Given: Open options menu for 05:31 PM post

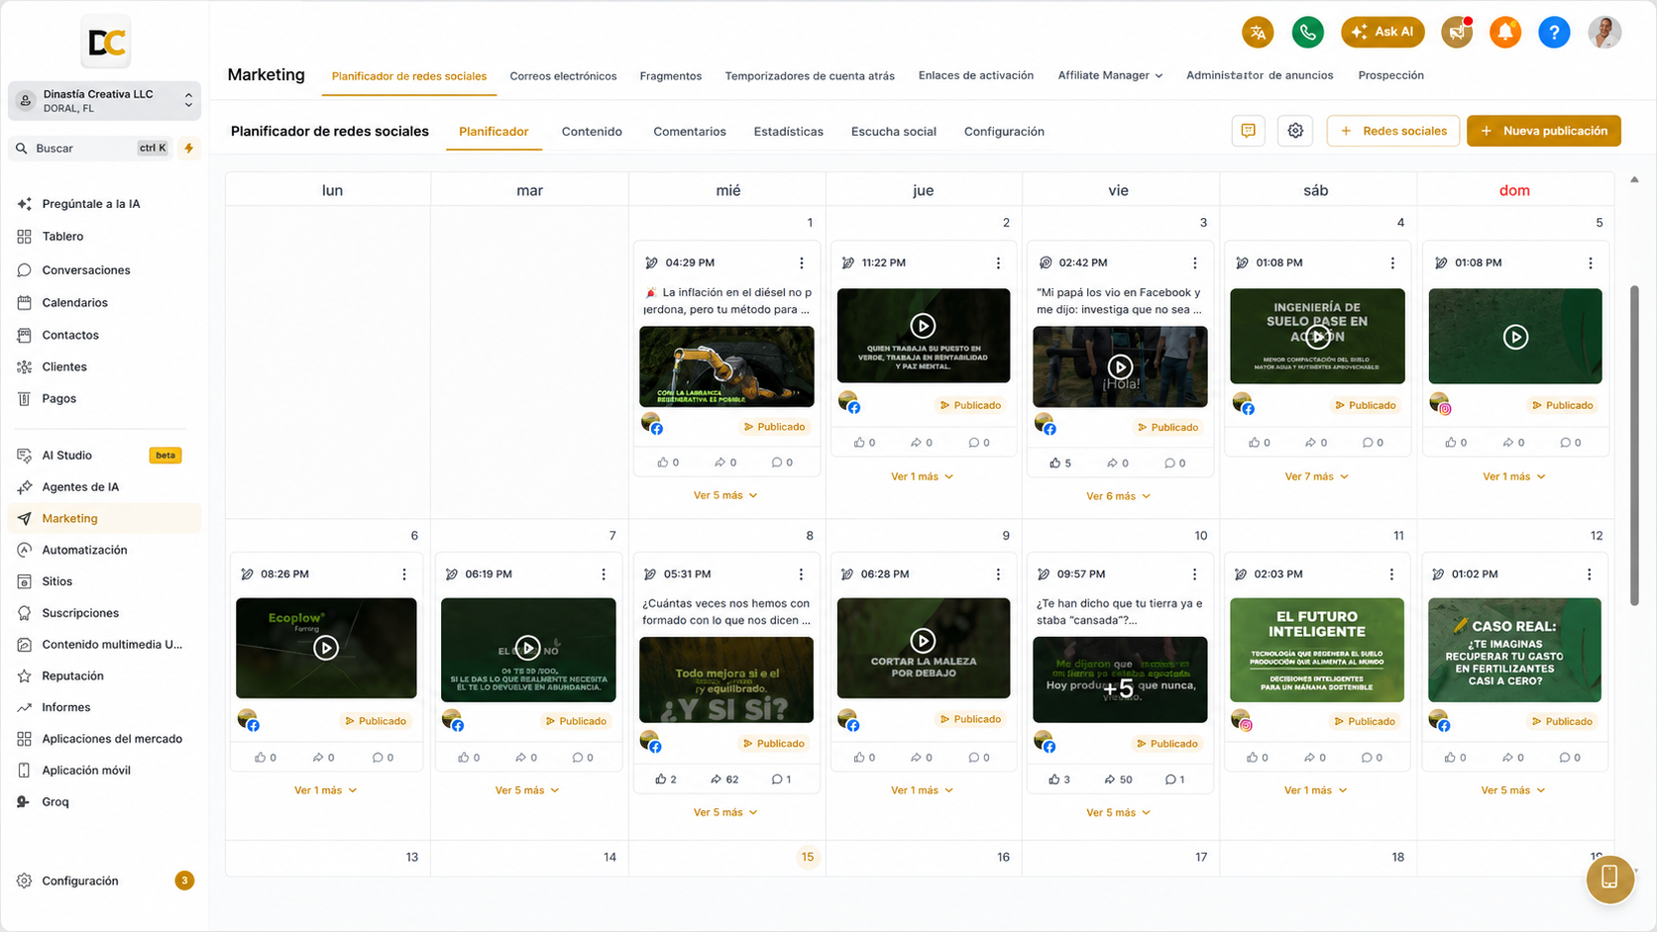Looking at the screenshot, I should [x=801, y=573].
